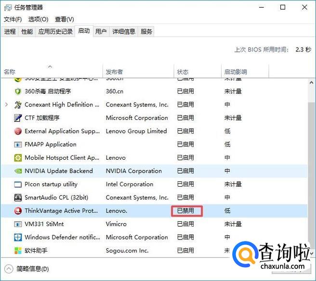Image resolution: width=316 pixels, height=281 pixels.
Task: Switch to the 性能 tab
Action: [x=27, y=32]
